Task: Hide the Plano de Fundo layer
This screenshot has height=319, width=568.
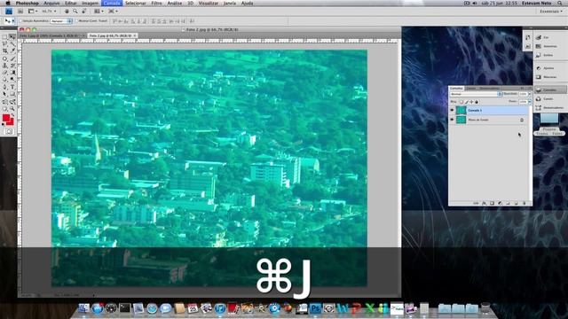Action: [x=452, y=120]
